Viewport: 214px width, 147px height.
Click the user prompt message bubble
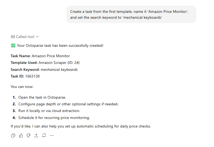131,14
